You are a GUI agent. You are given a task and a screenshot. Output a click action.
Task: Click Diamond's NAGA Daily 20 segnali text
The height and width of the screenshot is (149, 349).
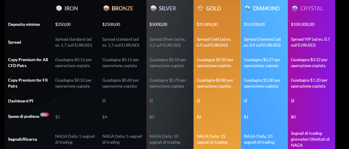(259, 139)
